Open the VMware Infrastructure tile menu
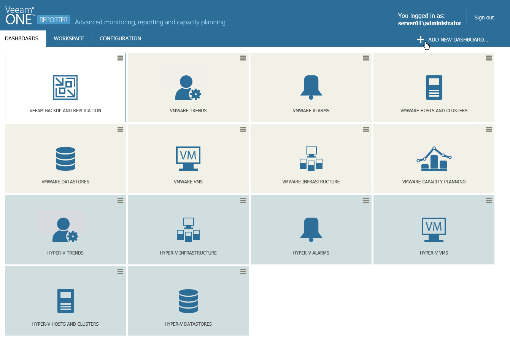 (x=366, y=129)
